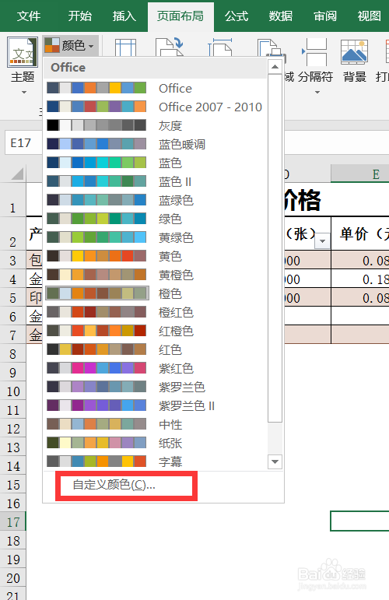Click the page orientation icon
Screen dimensions: 389x600
[169, 47]
